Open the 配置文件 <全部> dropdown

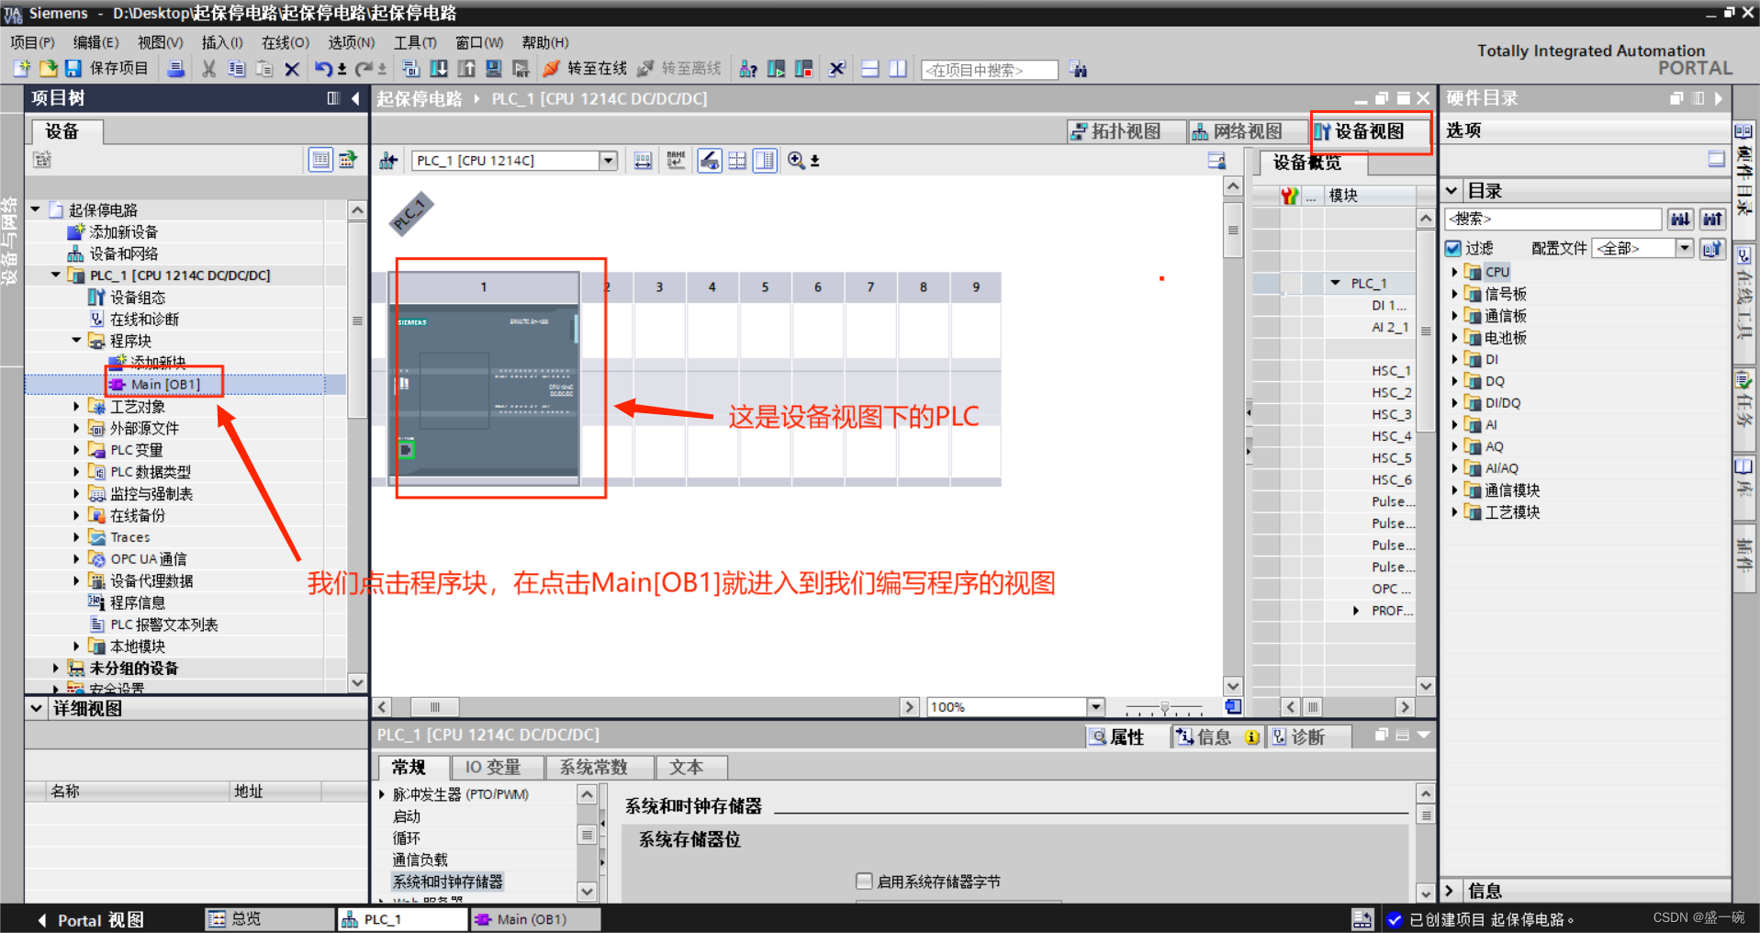(x=1684, y=248)
